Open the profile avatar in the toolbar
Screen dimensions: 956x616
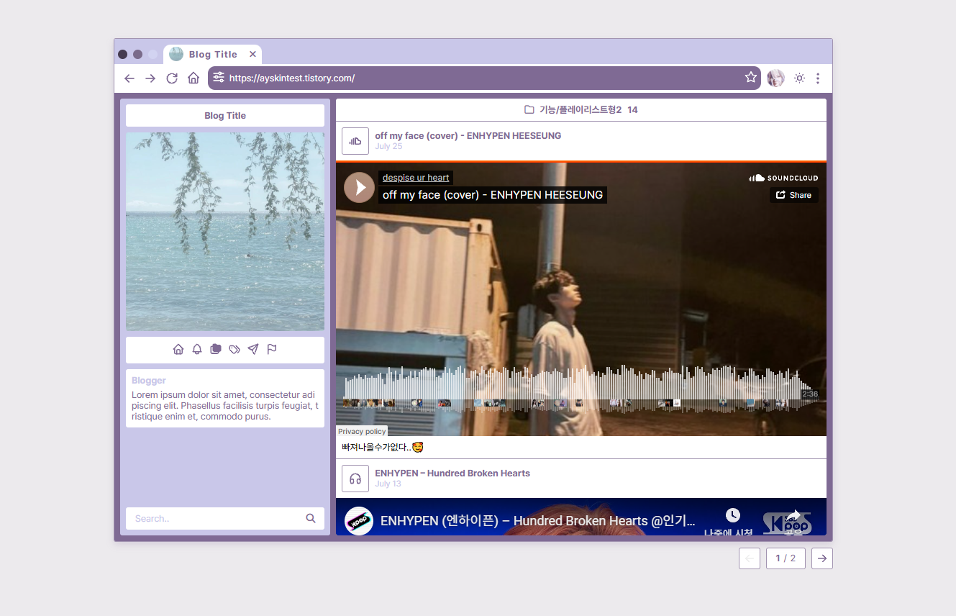click(776, 78)
